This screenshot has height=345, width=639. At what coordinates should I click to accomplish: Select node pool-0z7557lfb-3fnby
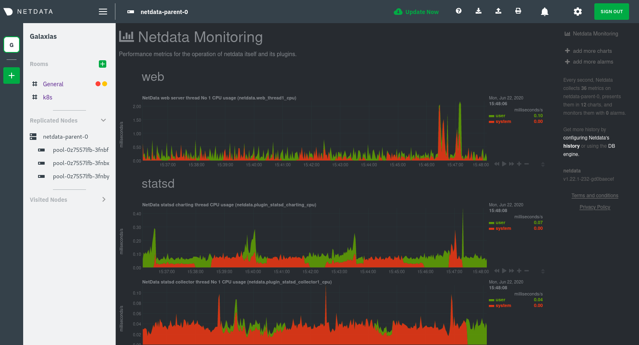point(81,176)
